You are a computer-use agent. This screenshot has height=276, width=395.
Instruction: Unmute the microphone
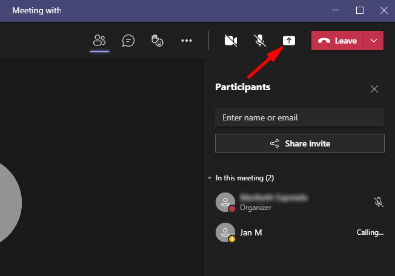[x=260, y=41]
